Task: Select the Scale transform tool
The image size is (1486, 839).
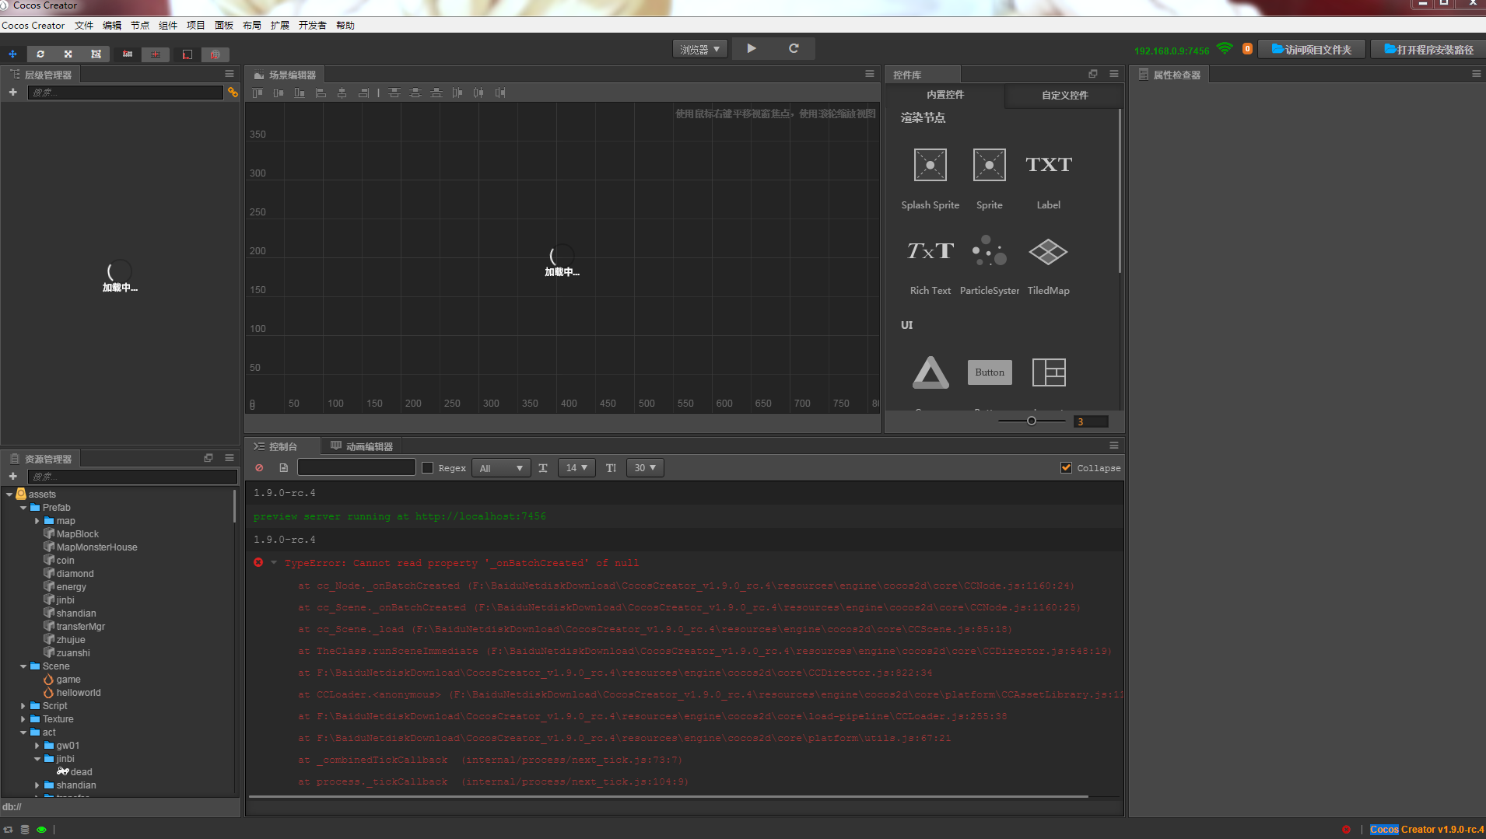Action: pyautogui.click(x=68, y=54)
